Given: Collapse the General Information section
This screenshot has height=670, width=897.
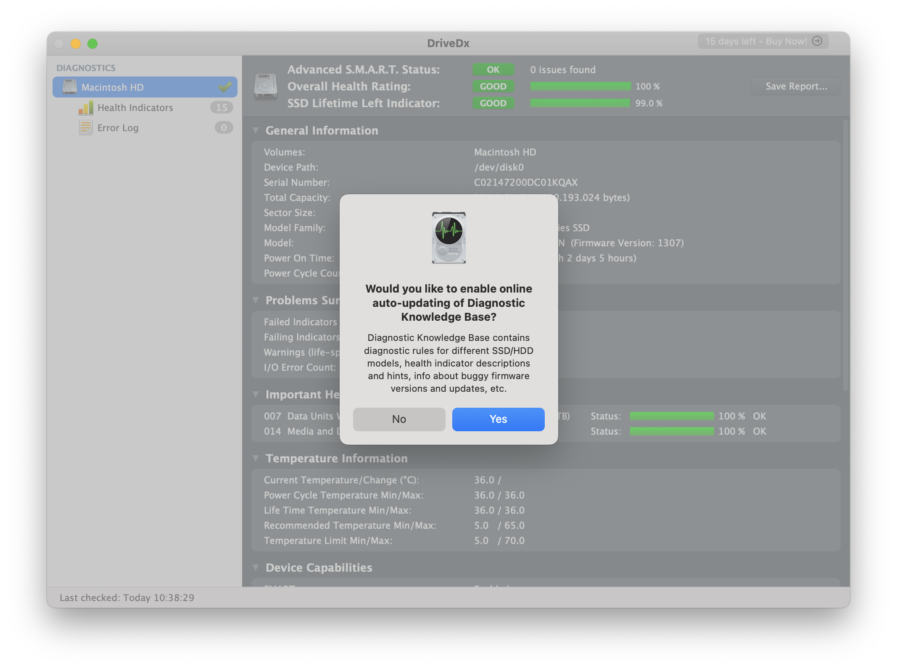Looking at the screenshot, I should [256, 131].
